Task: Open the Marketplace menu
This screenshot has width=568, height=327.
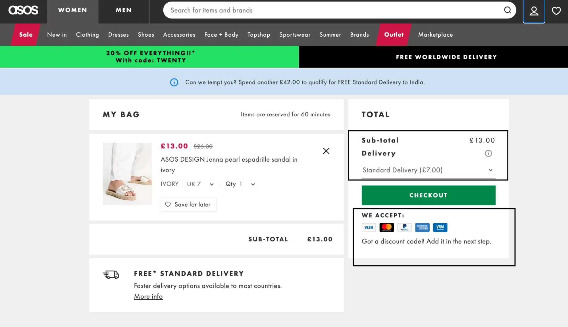Action: coord(436,35)
